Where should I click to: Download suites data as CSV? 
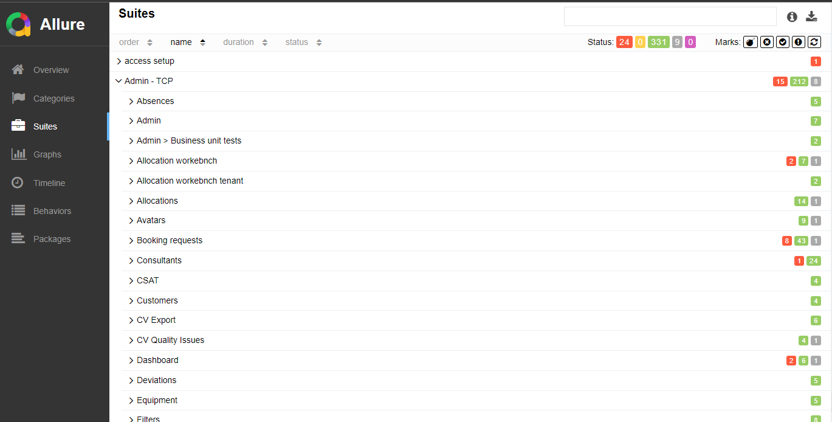click(811, 17)
